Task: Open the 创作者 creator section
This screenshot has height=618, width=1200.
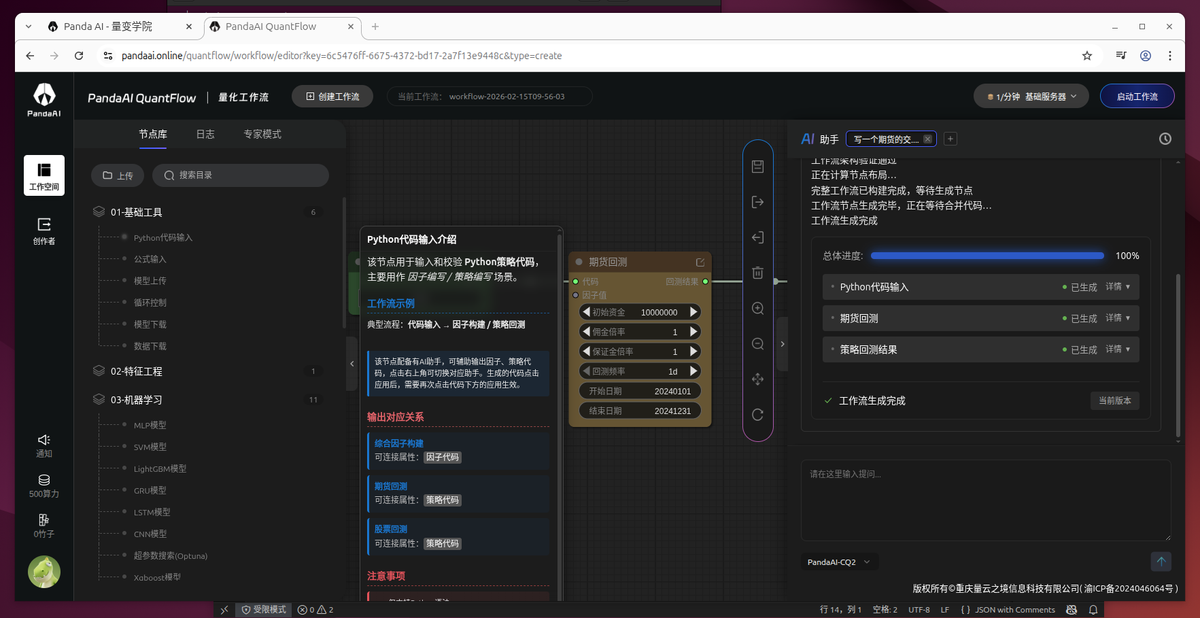Action: [x=44, y=231]
